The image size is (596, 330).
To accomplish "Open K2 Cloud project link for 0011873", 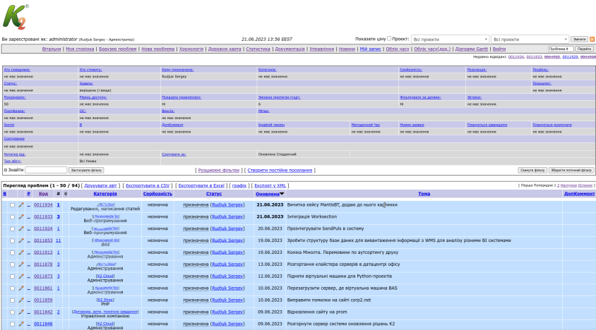I will click(105, 276).
